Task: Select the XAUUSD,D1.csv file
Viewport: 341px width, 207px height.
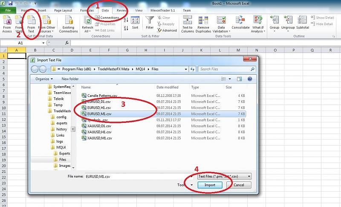Action: click(x=96, y=126)
